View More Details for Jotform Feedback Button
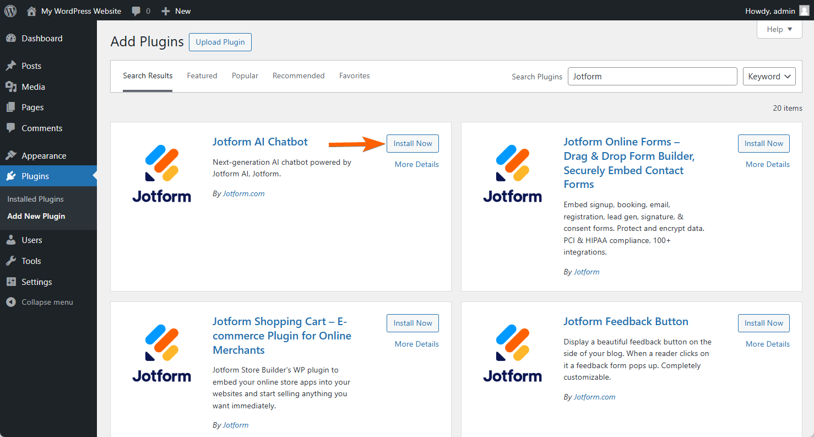Image resolution: width=814 pixels, height=437 pixels. click(767, 344)
